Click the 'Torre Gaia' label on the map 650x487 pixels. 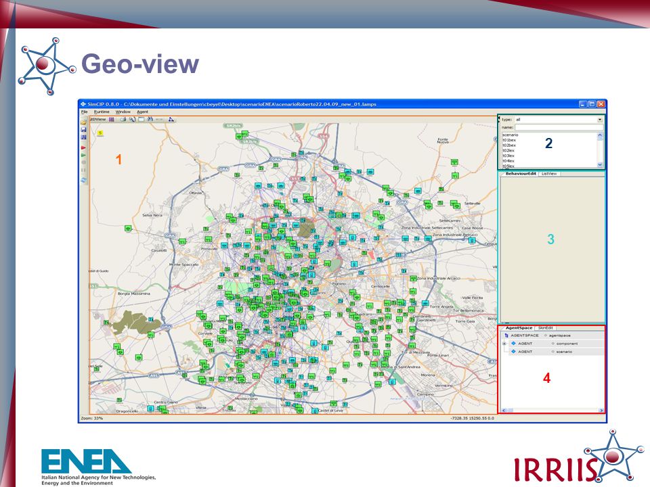point(465,321)
